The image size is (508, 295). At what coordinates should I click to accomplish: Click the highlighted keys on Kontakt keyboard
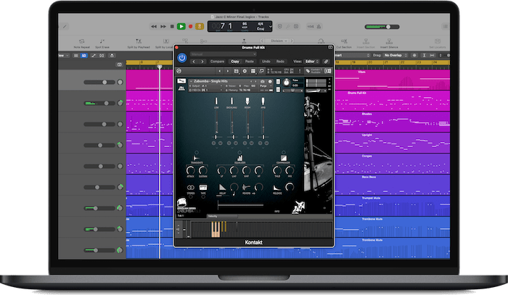(216, 230)
